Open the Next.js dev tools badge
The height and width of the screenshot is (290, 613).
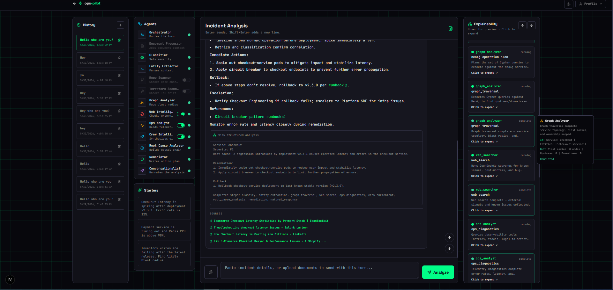coord(10,280)
